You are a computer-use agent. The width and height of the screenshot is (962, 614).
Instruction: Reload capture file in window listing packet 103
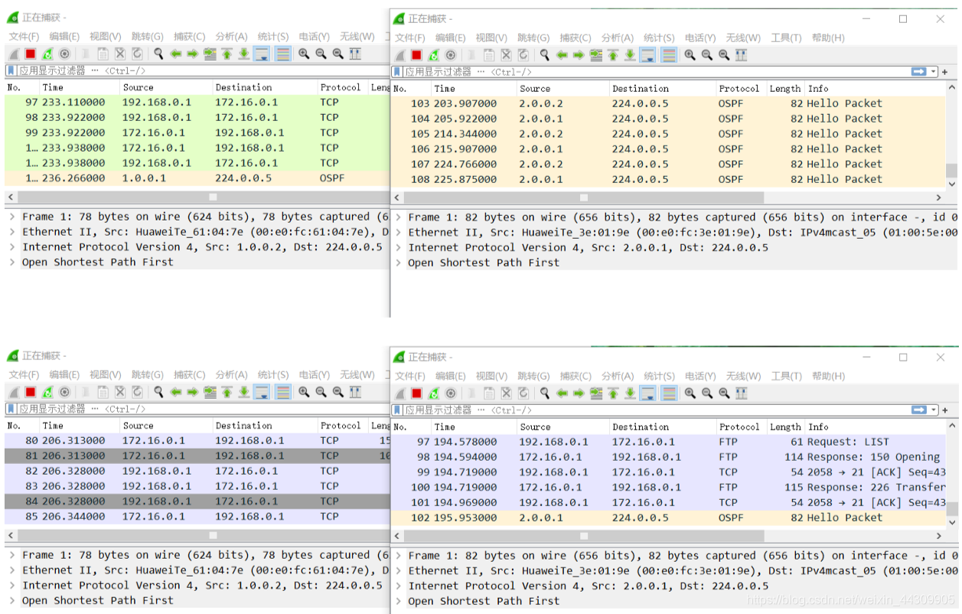(523, 55)
